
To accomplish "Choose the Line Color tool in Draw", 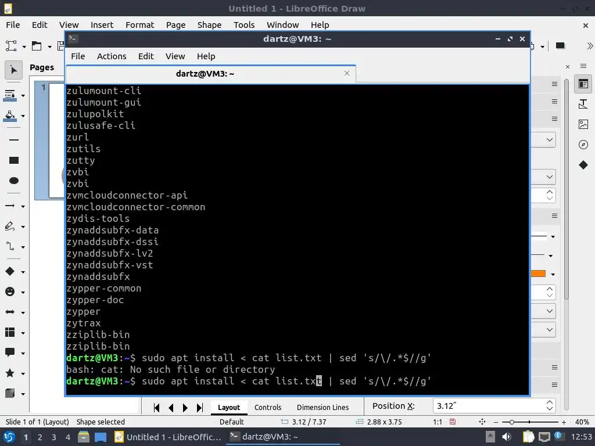I will click(x=10, y=95).
